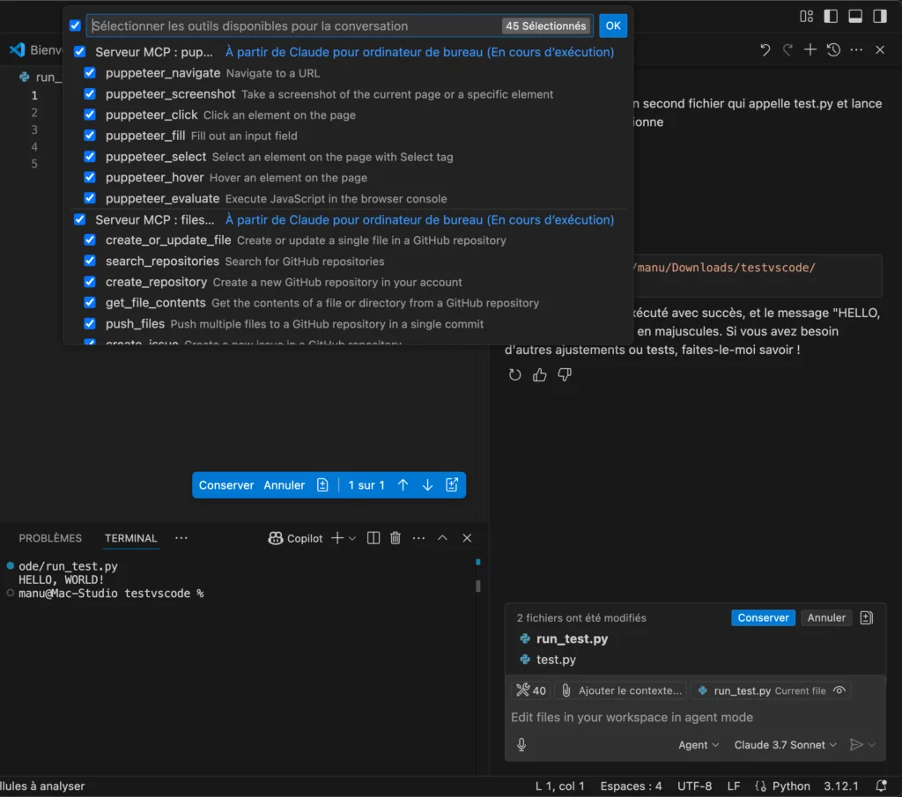Uncheck puppeteer_evaluate tool
The image size is (902, 797).
[x=90, y=198]
